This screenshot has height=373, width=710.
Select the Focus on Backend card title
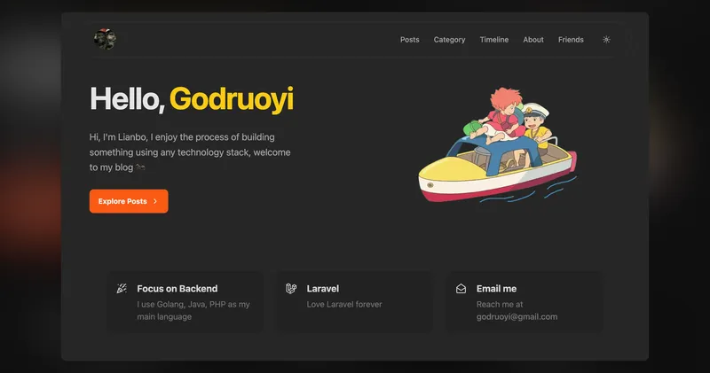pyautogui.click(x=177, y=289)
